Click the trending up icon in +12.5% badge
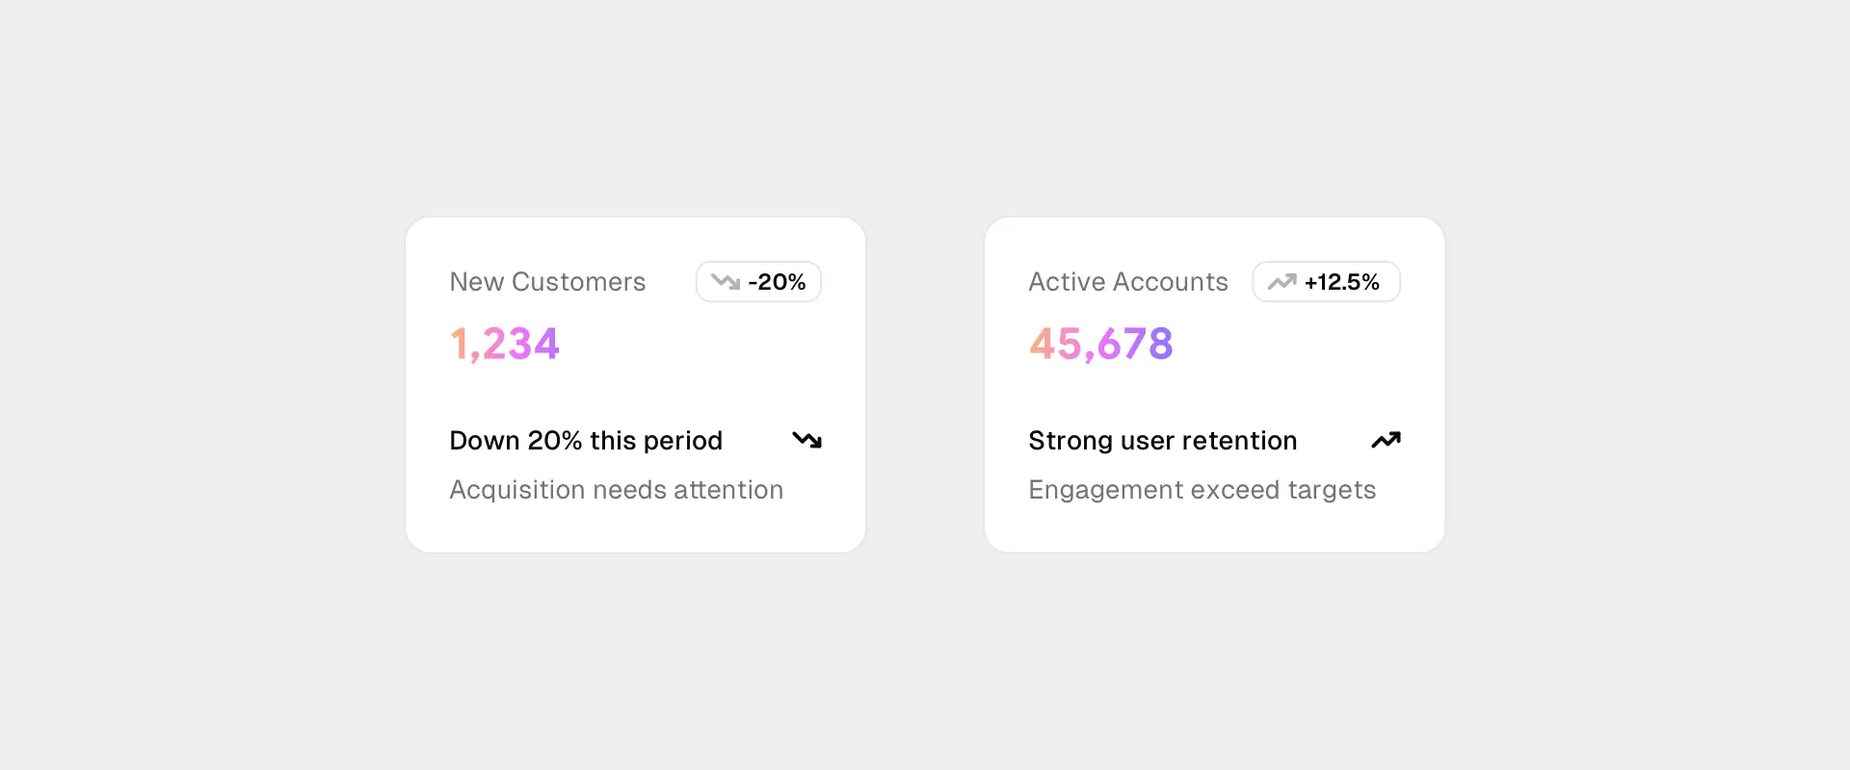The width and height of the screenshot is (1850, 770). pos(1282,282)
